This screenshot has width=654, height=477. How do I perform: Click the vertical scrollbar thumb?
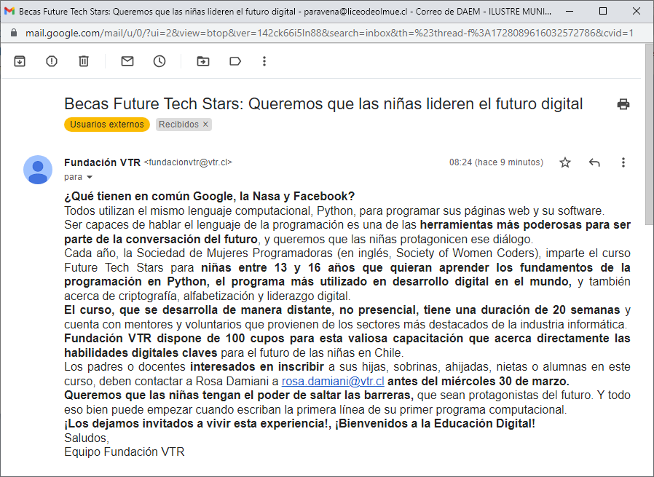coord(650,134)
